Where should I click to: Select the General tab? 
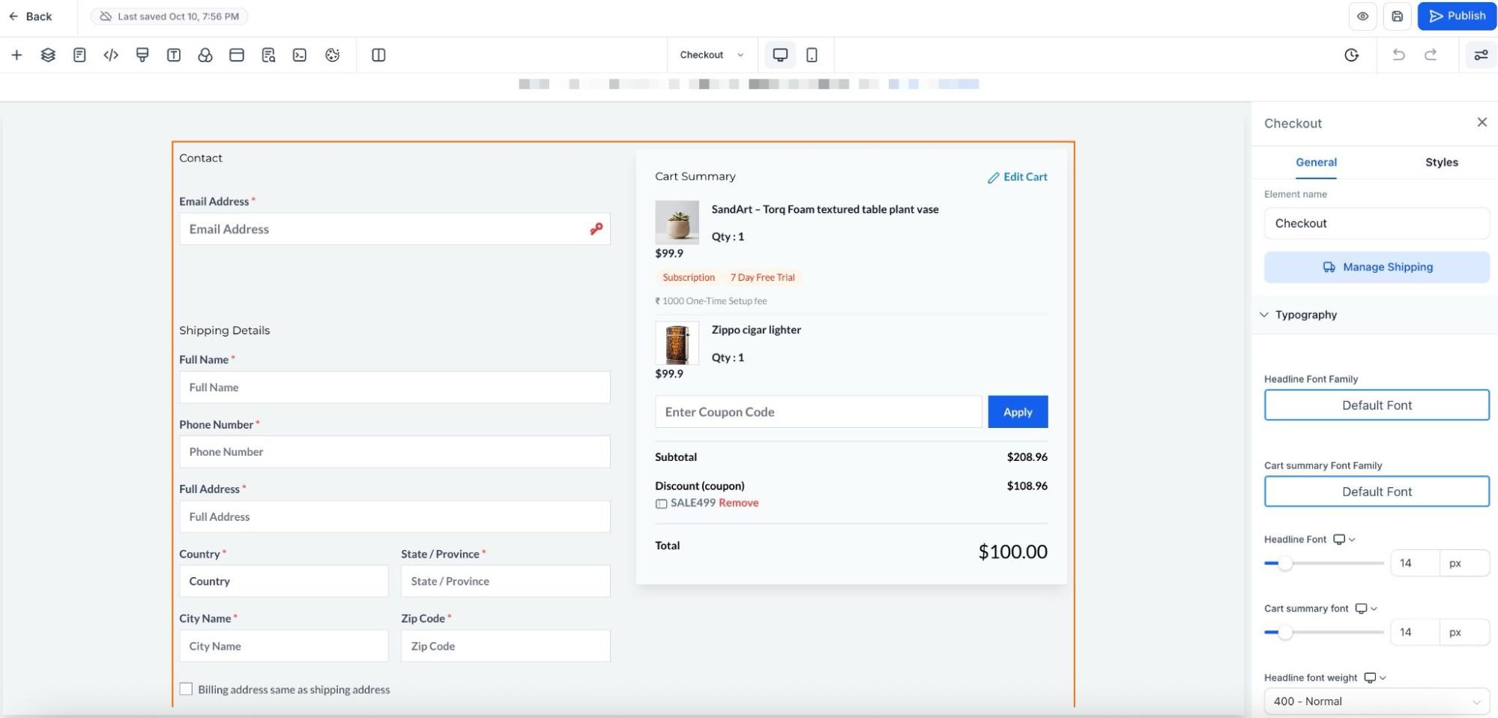pyautogui.click(x=1316, y=163)
